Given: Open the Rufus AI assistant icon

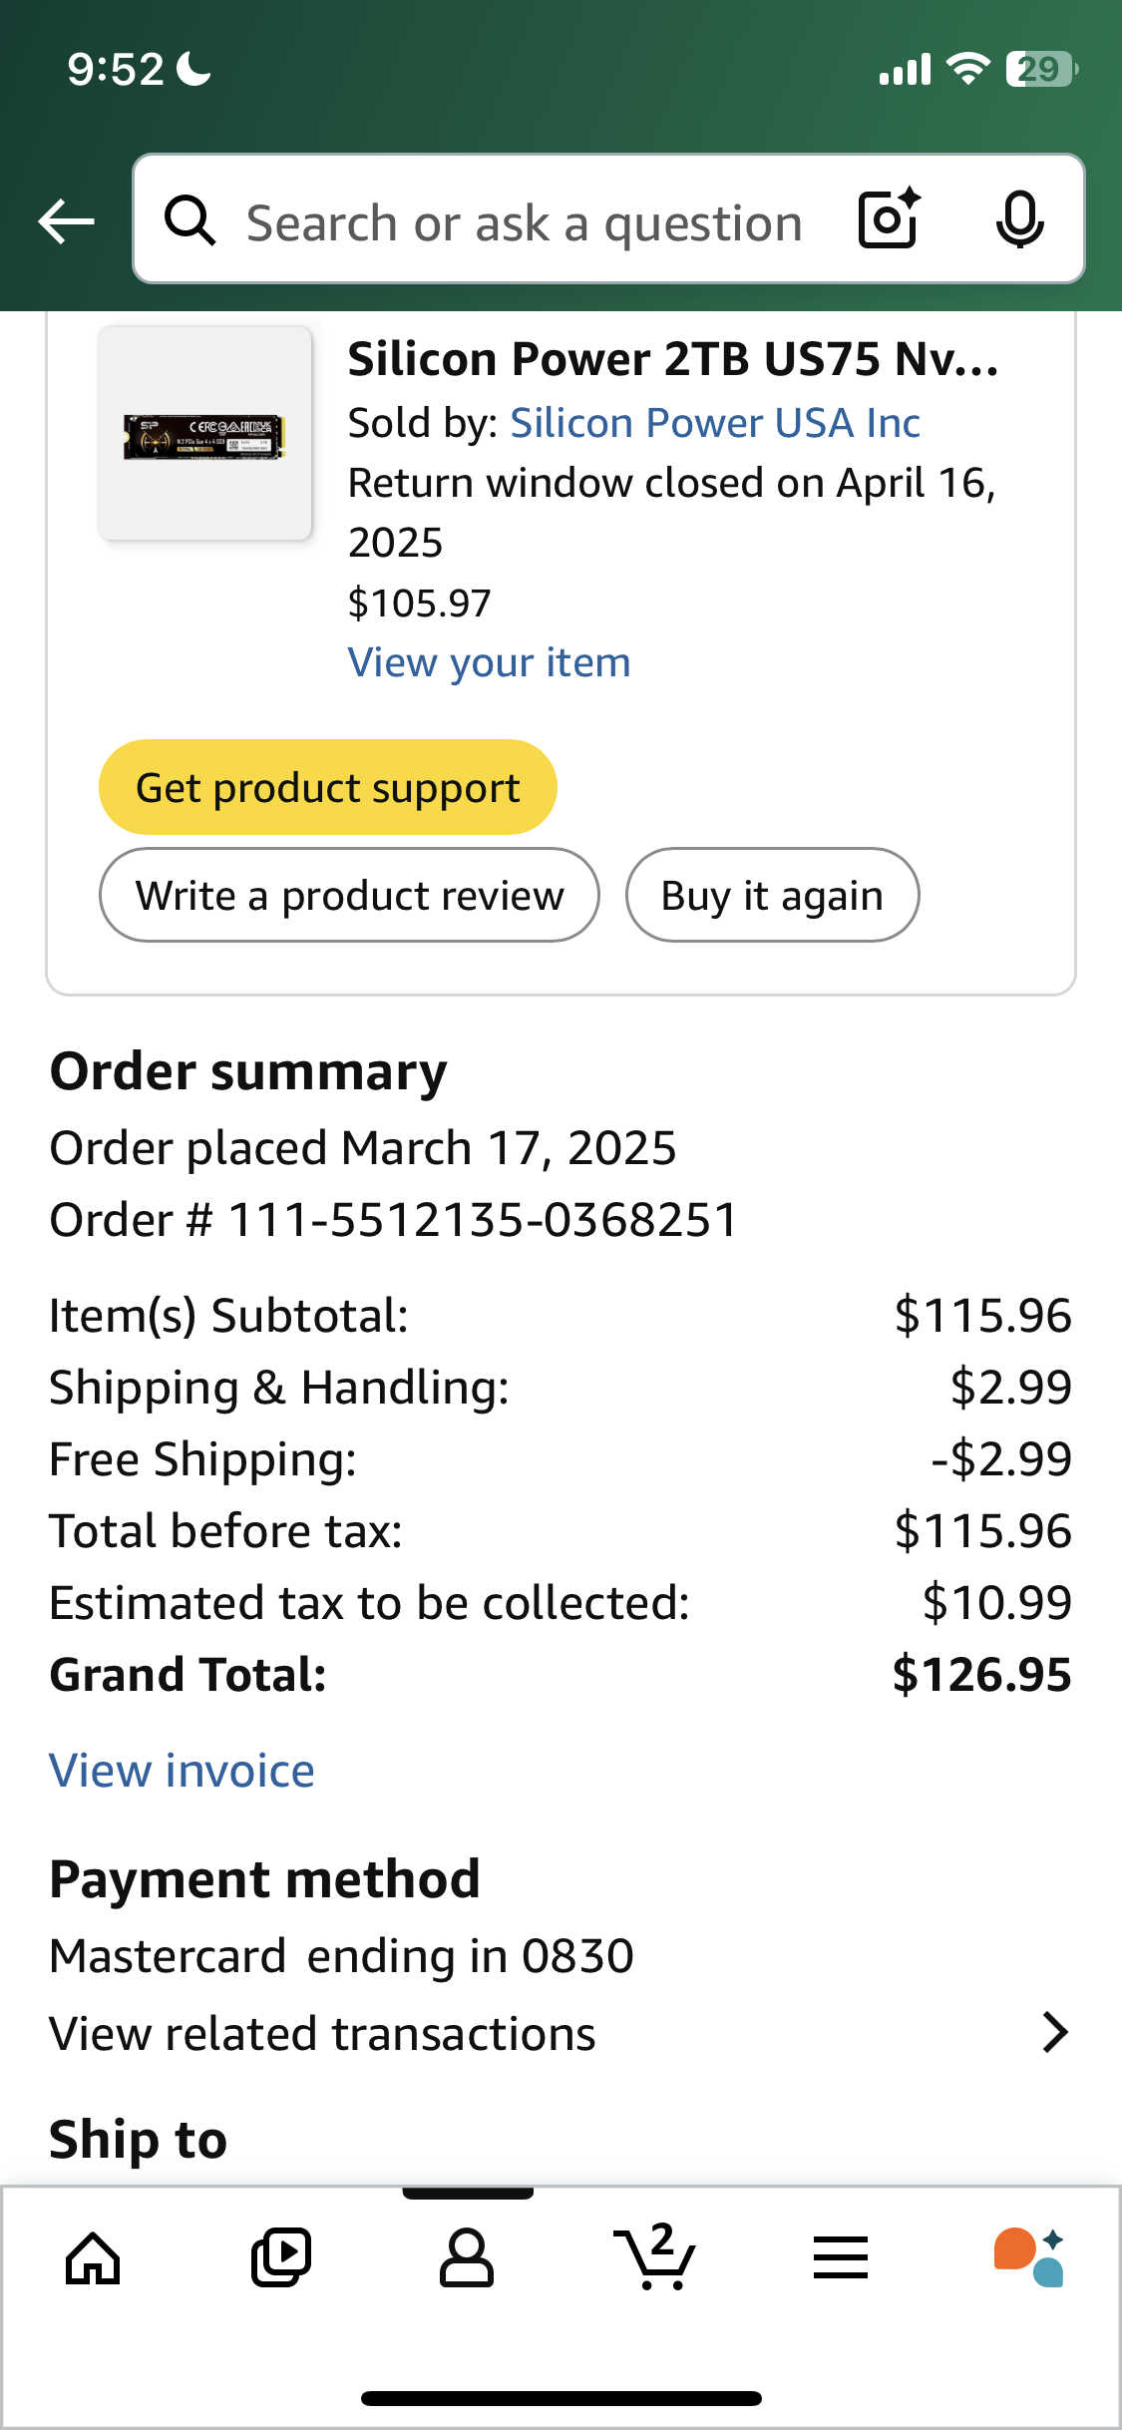Looking at the screenshot, I should (x=1028, y=2258).
